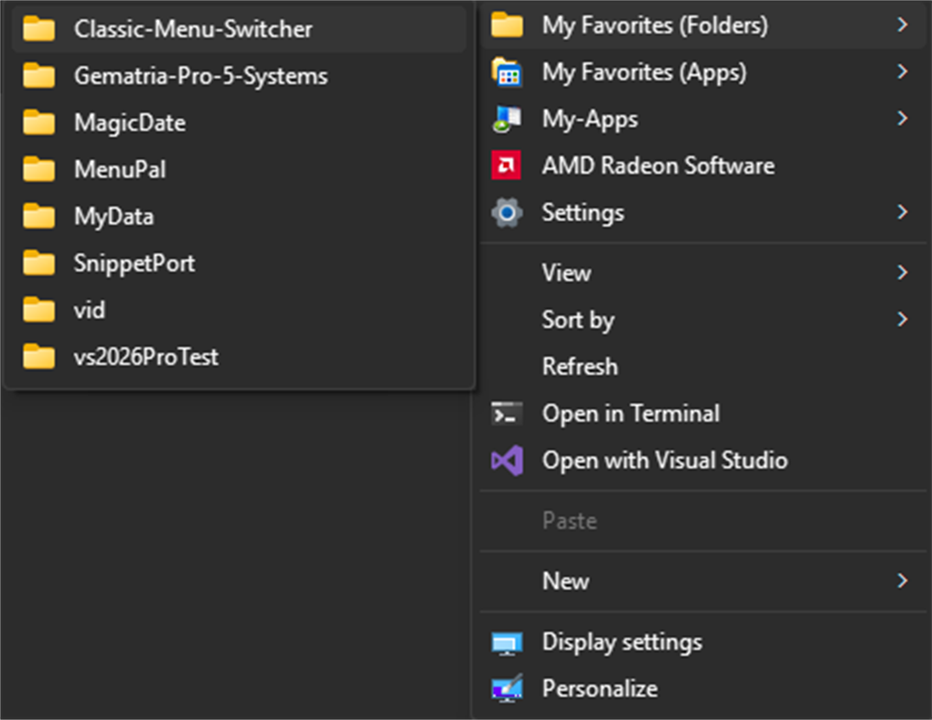Open MagicDate in the submenu
Image resolution: width=932 pixels, height=720 pixels.
[x=239, y=124]
